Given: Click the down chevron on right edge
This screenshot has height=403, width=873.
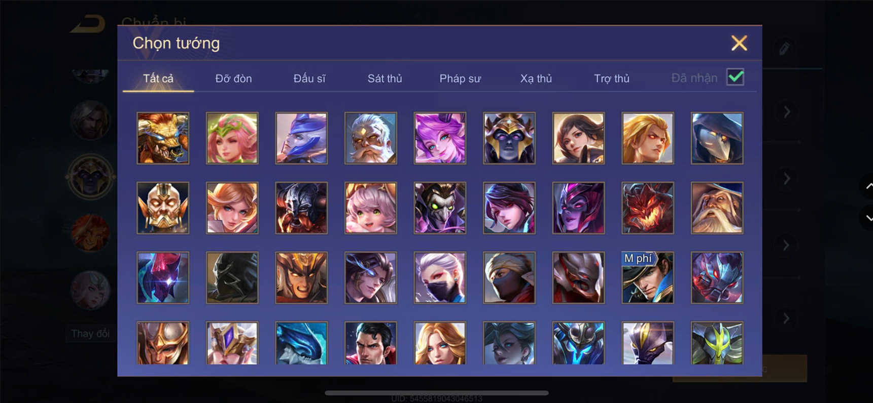Looking at the screenshot, I should (x=868, y=218).
